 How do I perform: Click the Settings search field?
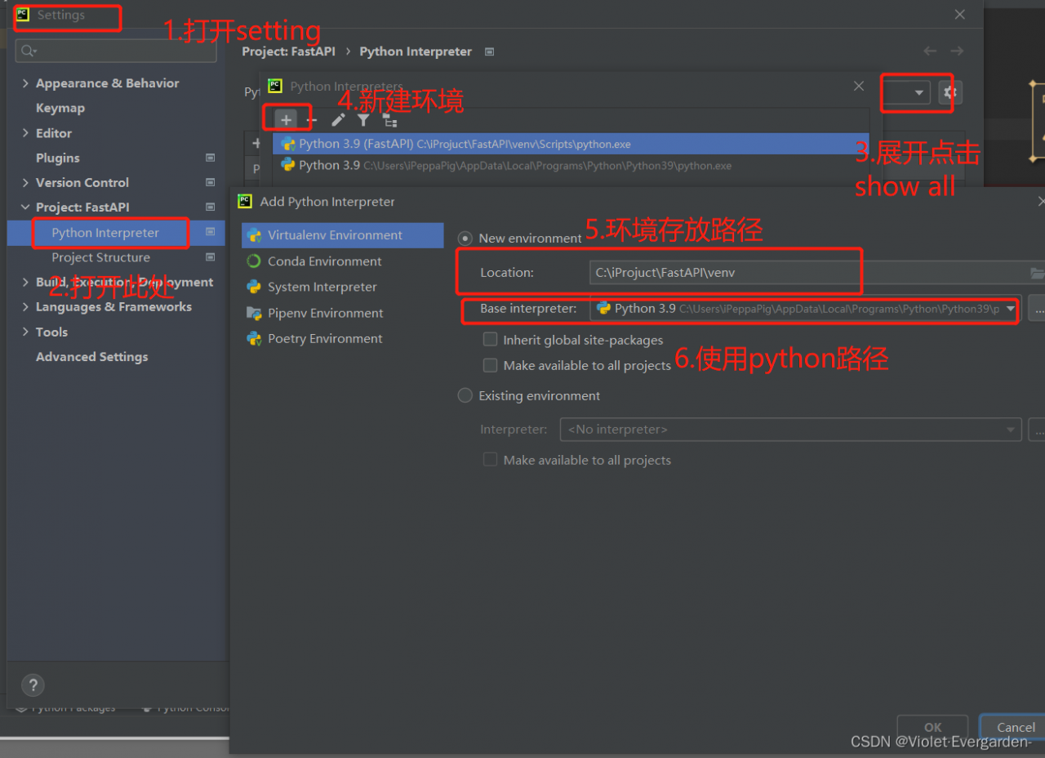click(116, 51)
